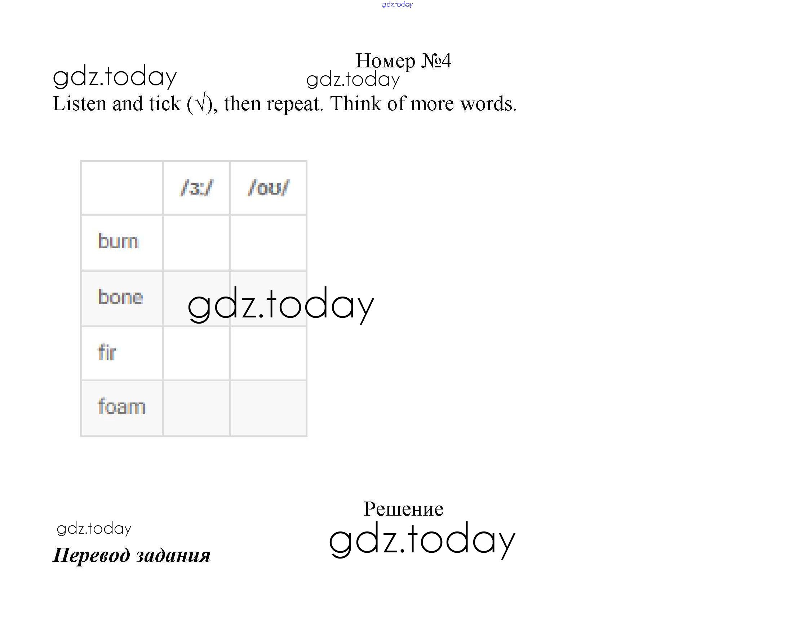Tick the /ɜ:/ cell in the fir row
The height and width of the screenshot is (623, 794).
pyautogui.click(x=196, y=353)
